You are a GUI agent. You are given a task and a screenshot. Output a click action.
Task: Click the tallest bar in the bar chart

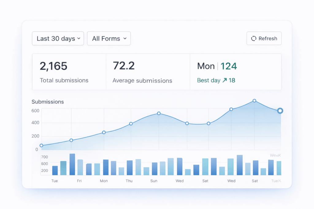[x=72, y=164]
